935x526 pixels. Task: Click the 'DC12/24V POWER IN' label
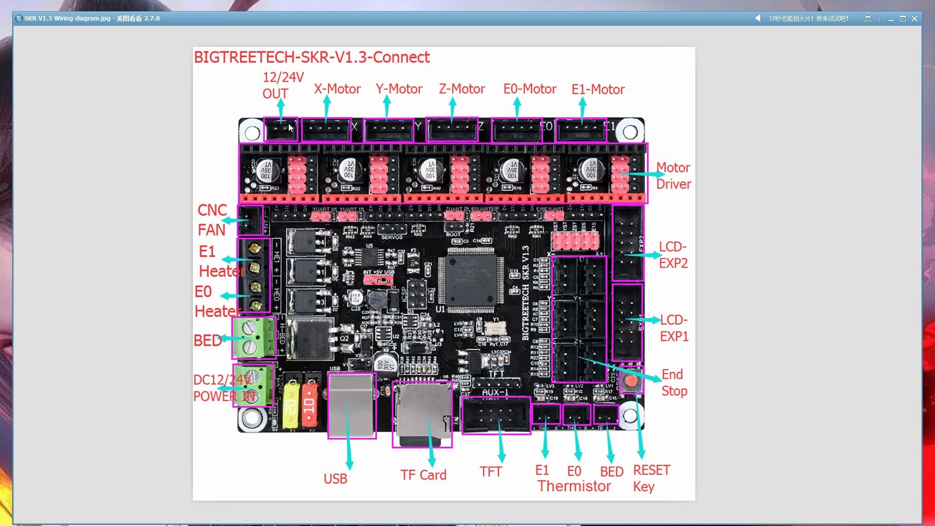pyautogui.click(x=224, y=388)
